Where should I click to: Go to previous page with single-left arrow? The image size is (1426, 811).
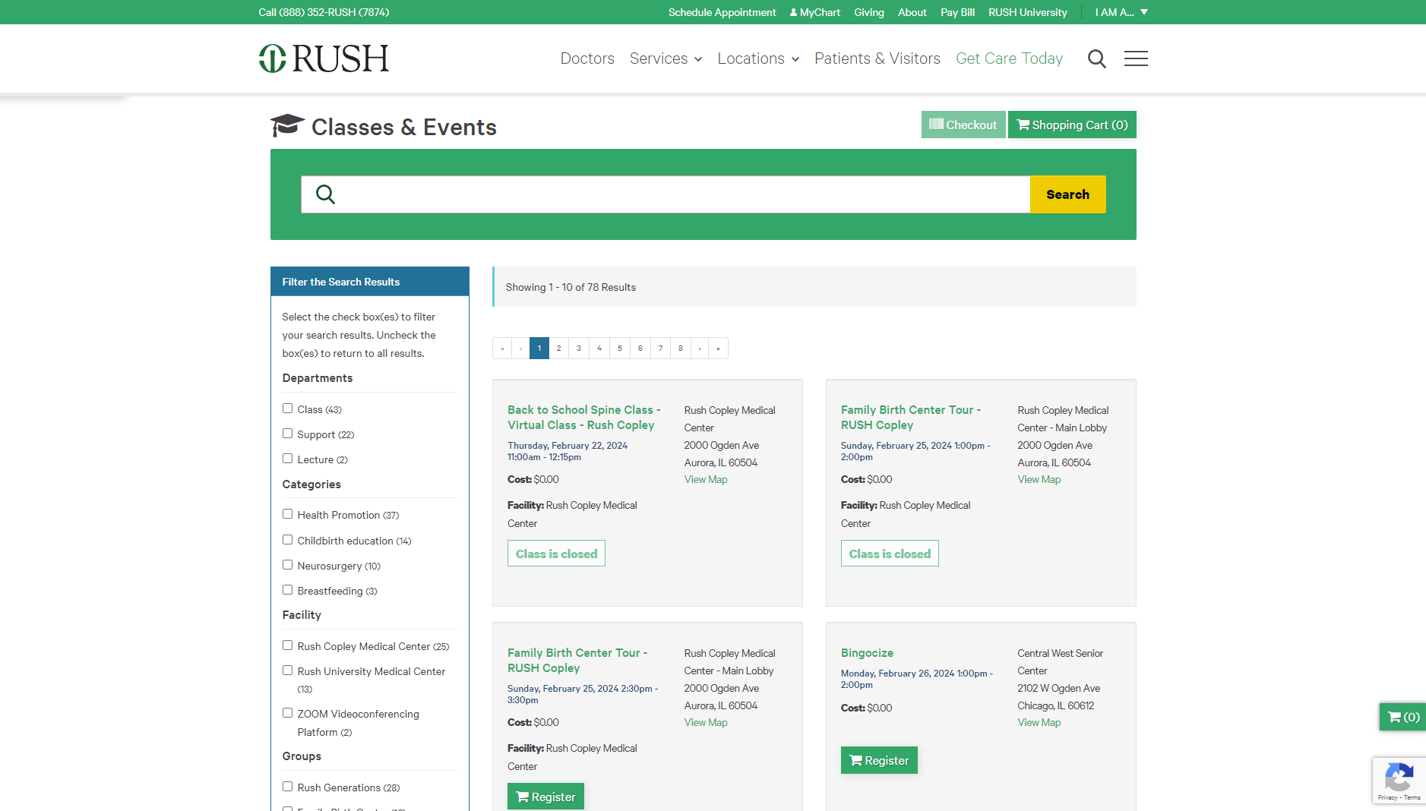520,349
